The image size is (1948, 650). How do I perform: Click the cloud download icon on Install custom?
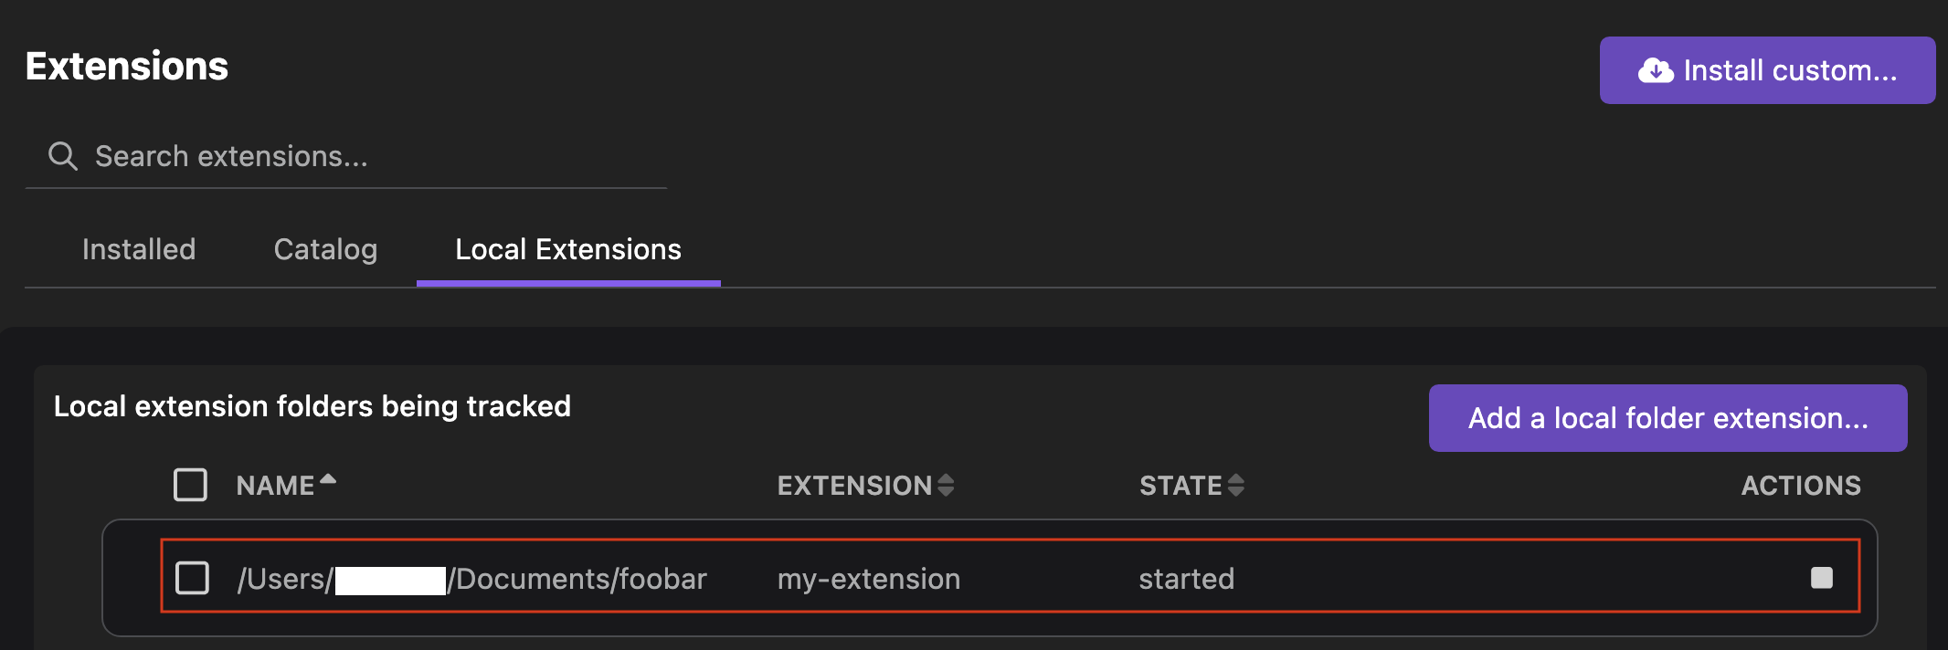point(1655,70)
